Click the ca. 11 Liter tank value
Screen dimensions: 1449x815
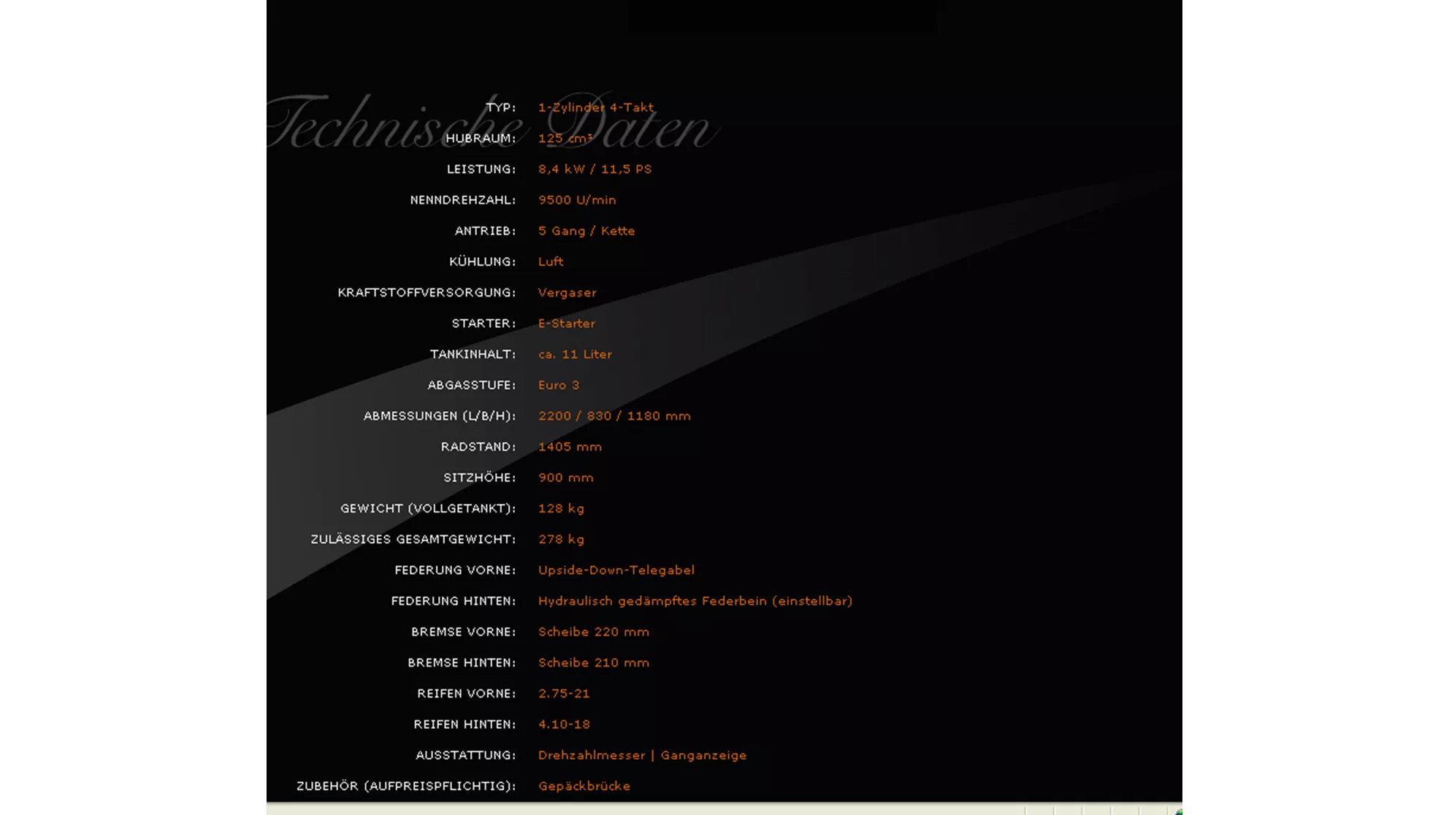point(575,354)
